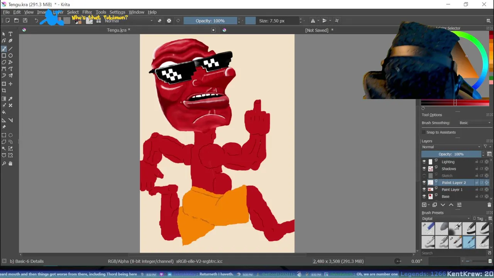Open the Settings menu
Viewport: 494px width, 278px height.
pyautogui.click(x=117, y=12)
